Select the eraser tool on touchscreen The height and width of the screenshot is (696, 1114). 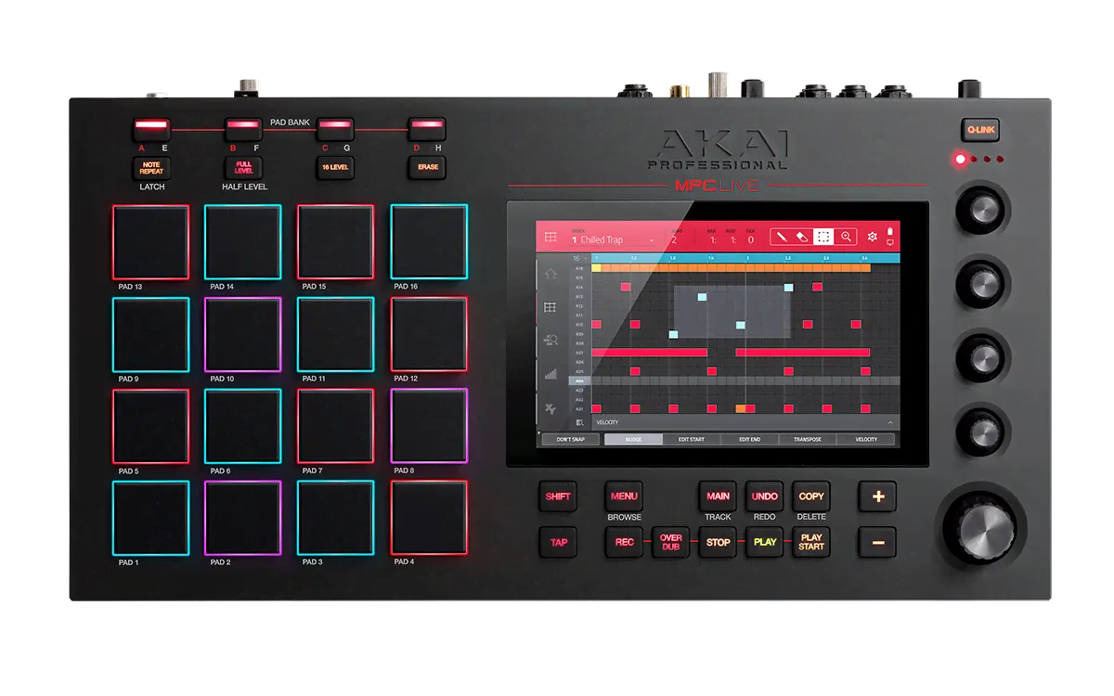point(803,238)
